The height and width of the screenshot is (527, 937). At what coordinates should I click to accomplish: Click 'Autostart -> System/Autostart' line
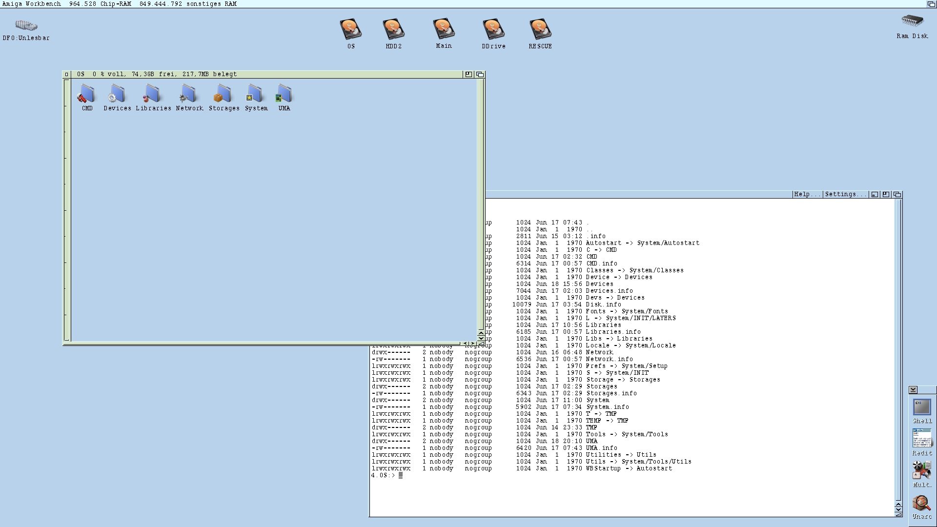click(x=643, y=243)
